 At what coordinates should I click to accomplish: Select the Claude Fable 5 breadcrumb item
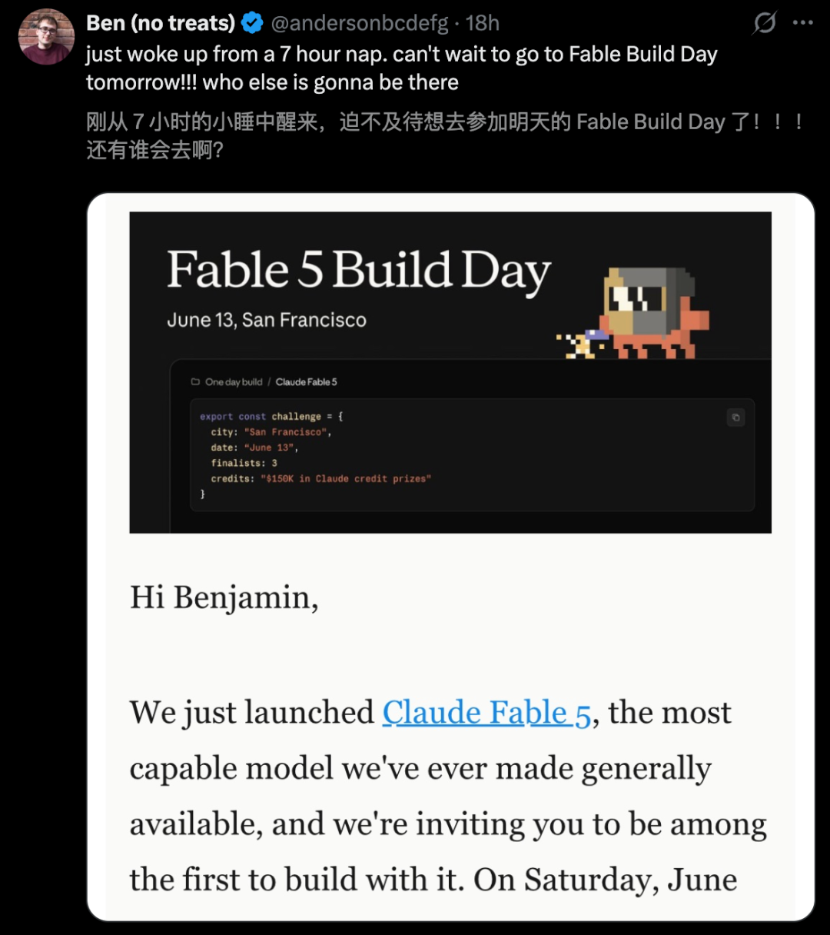point(306,382)
